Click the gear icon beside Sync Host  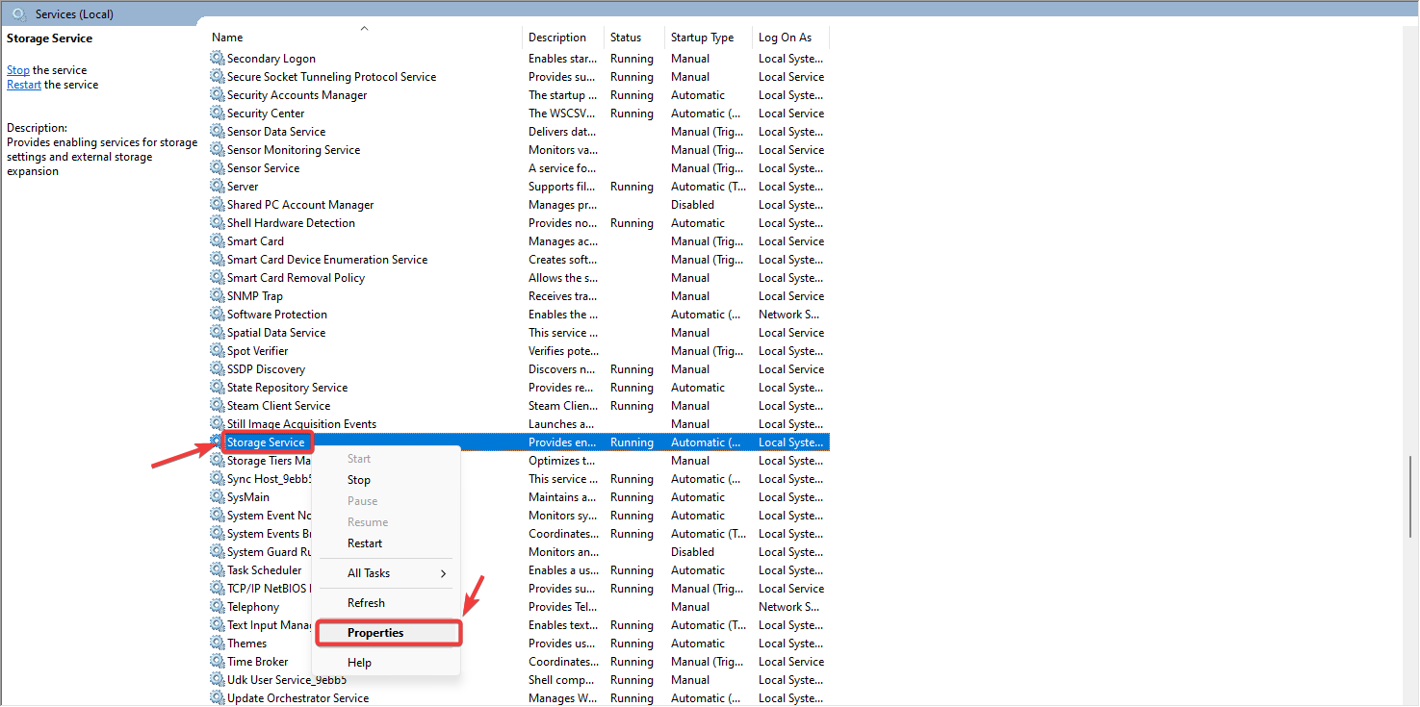[x=218, y=479]
